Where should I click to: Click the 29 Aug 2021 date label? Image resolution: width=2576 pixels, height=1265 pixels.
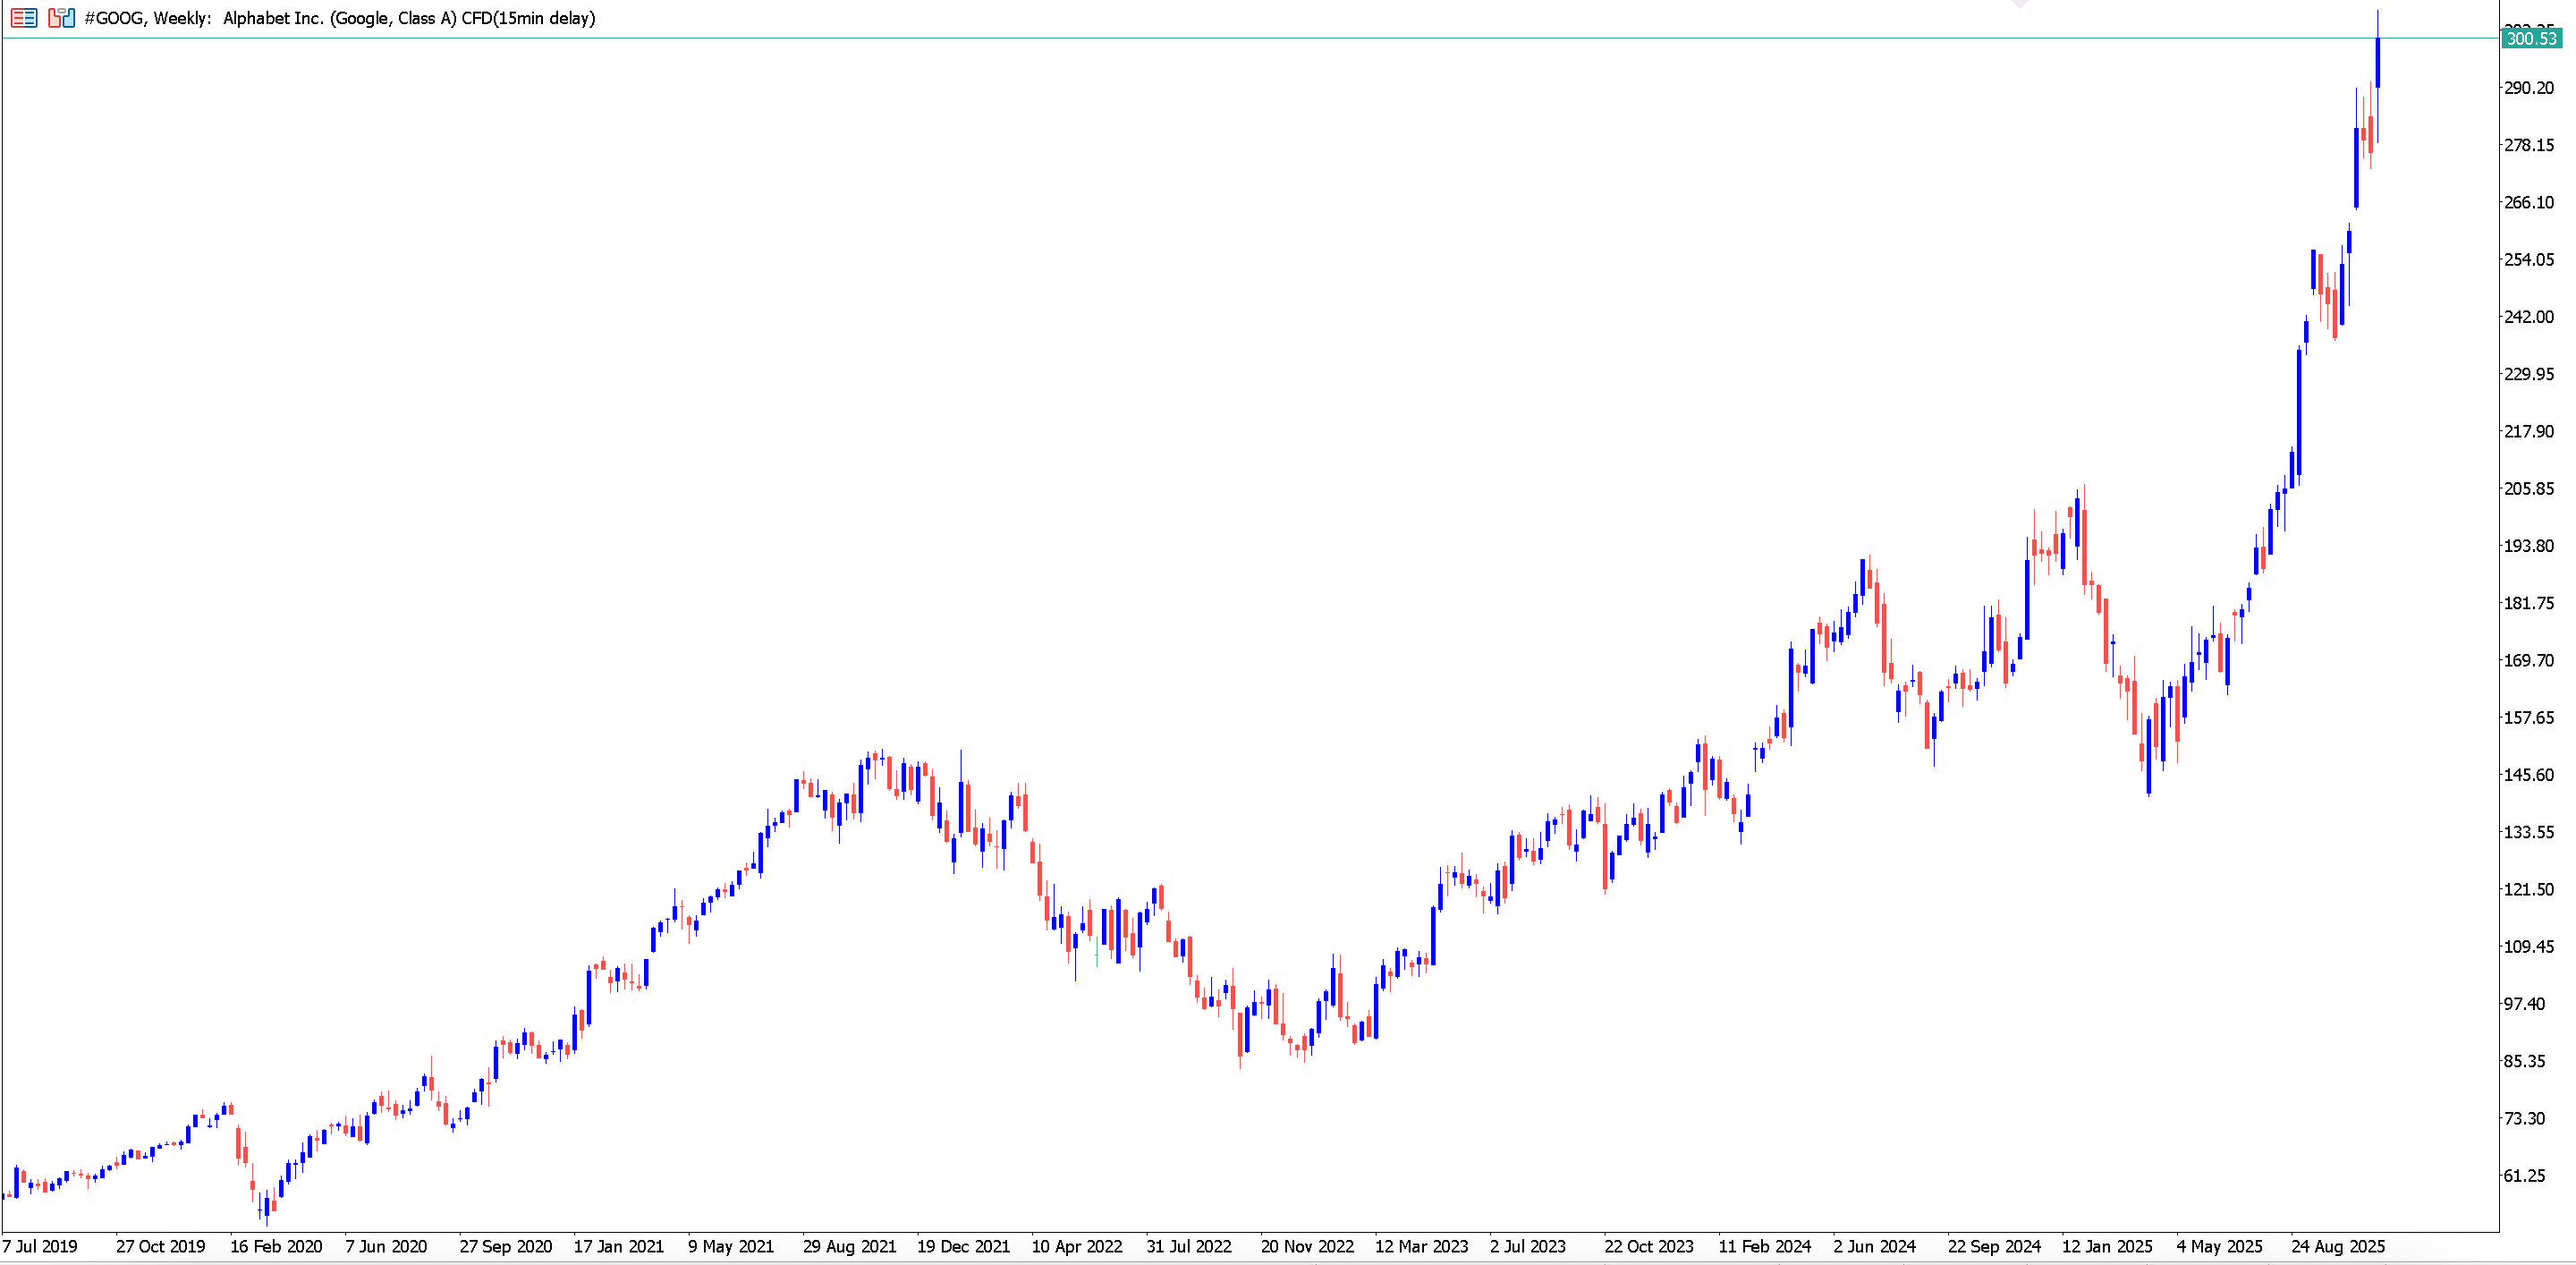(x=849, y=1246)
